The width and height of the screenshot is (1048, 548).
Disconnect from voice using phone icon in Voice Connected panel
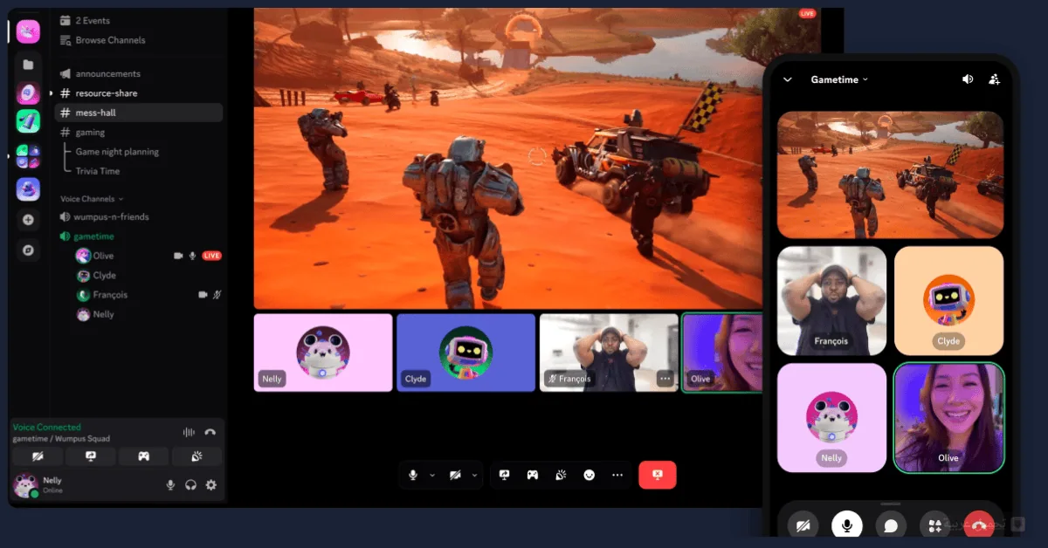coord(210,432)
